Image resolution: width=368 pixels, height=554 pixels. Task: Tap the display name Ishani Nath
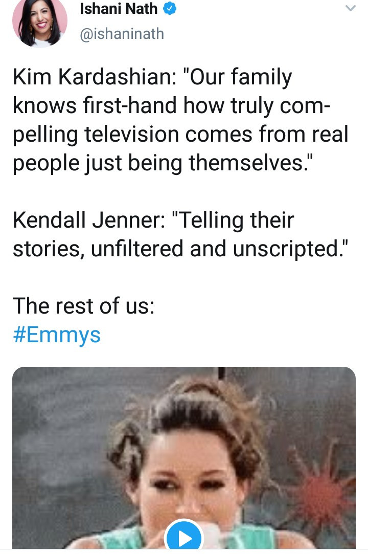(119, 9)
